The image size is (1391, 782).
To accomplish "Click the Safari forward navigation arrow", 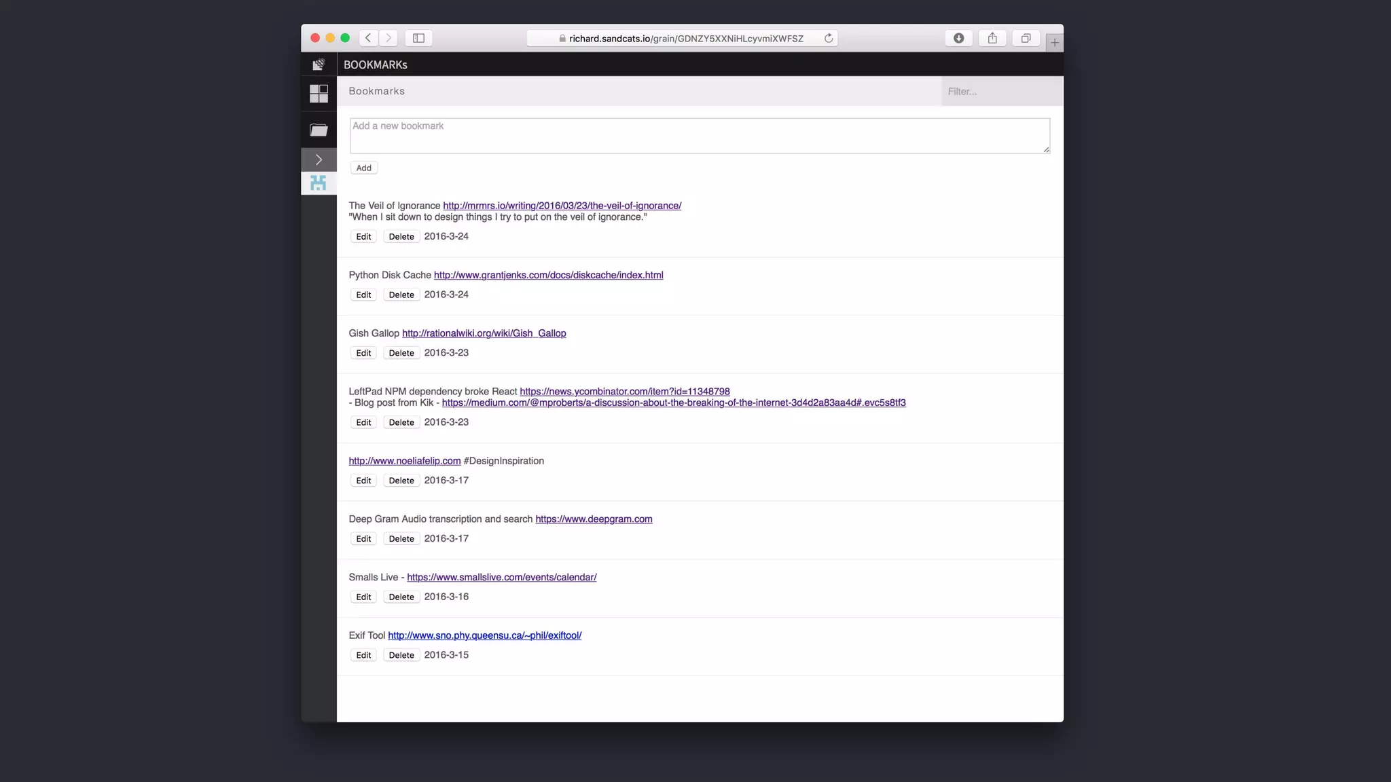I will click(x=389, y=38).
